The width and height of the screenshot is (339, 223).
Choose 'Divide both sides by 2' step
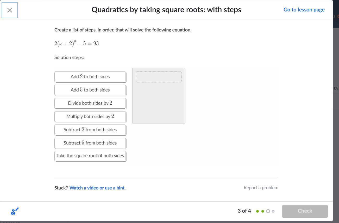pyautogui.click(x=90, y=103)
